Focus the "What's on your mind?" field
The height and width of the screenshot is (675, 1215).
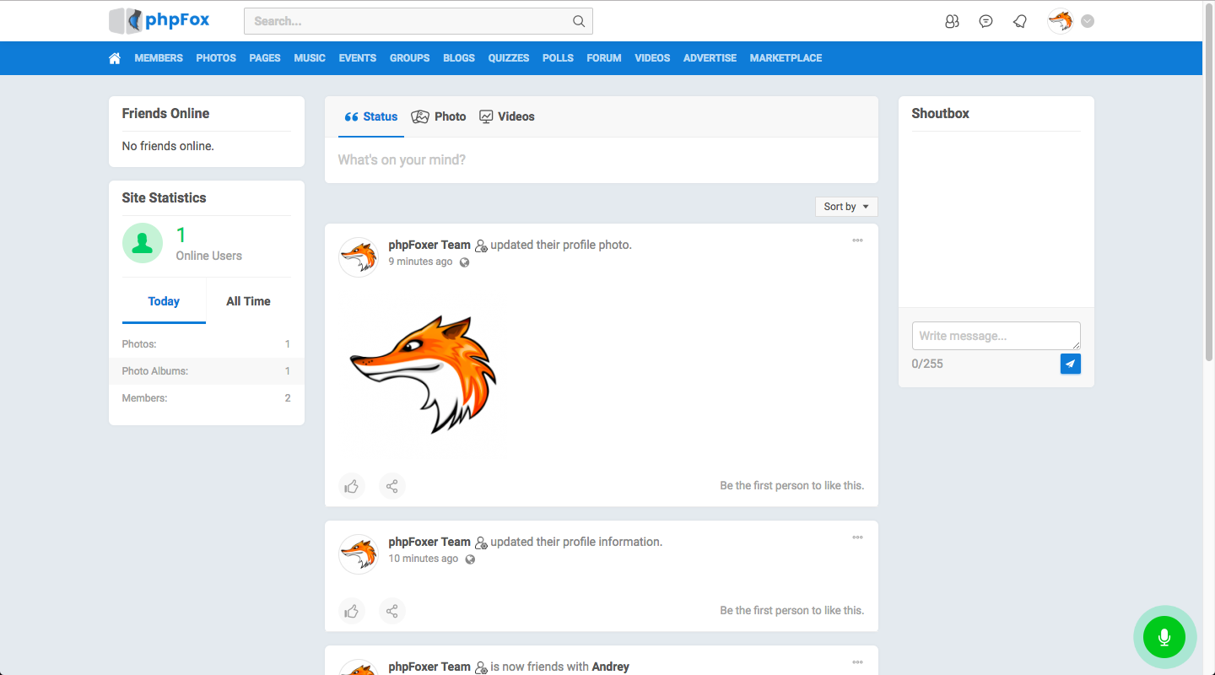pyautogui.click(x=602, y=160)
